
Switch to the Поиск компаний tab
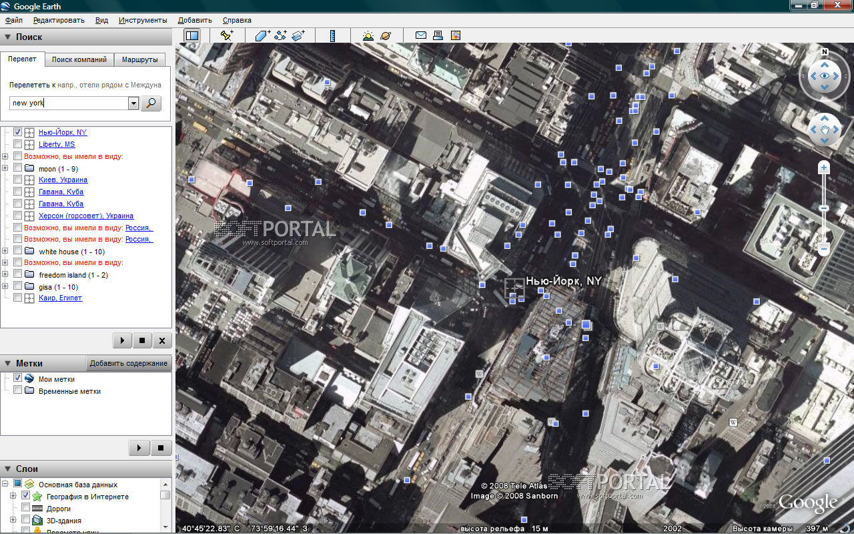[79, 59]
